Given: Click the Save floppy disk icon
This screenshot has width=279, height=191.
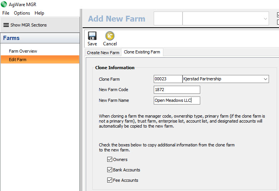Looking at the screenshot, I should pyautogui.click(x=92, y=36).
